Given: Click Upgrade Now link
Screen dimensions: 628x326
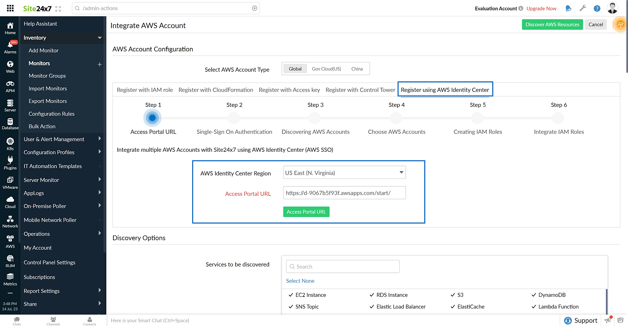Looking at the screenshot, I should 541,8.
